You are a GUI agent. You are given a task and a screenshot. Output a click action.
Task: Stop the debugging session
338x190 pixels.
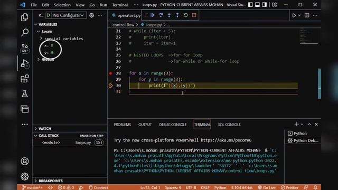(194, 15)
